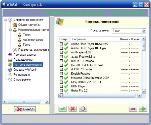Click the keys icon beside Регистрация

10,75
